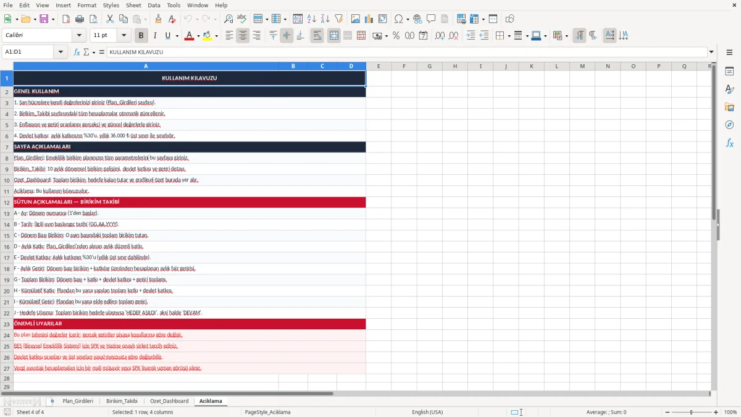741x417 pixels.
Task: Select row 12 header
Action: (7, 202)
